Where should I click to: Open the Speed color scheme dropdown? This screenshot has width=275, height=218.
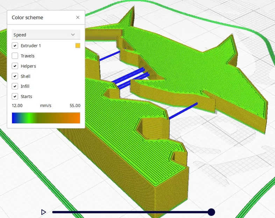tap(46, 35)
